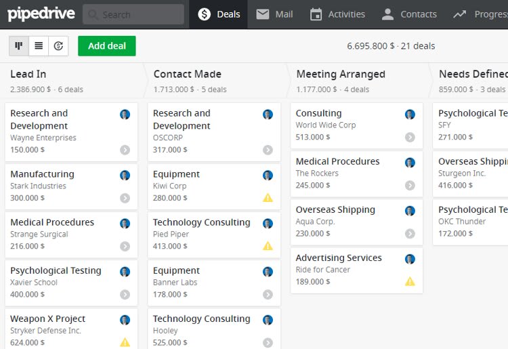Click the 624.000 $ value on Weapon X deal
This screenshot has height=349, width=508.
[28, 342]
